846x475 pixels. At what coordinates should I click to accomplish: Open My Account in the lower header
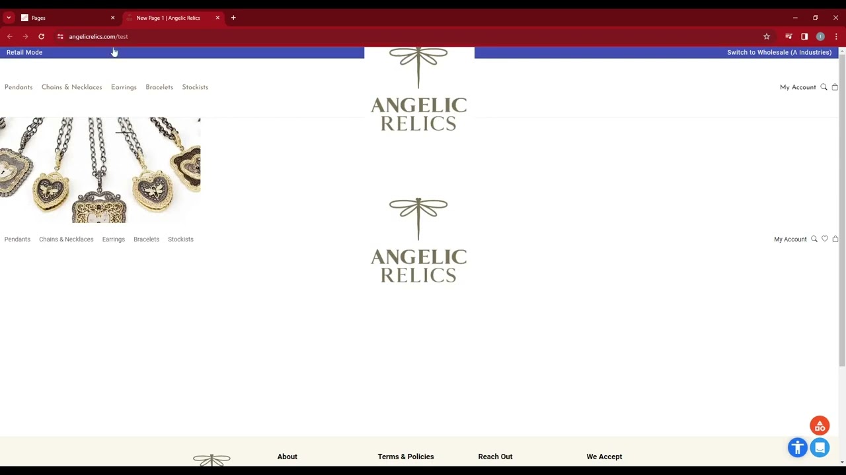(x=790, y=239)
